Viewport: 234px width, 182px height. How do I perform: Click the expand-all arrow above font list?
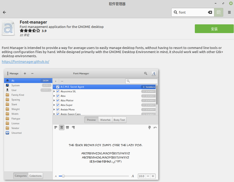click(x=56, y=81)
